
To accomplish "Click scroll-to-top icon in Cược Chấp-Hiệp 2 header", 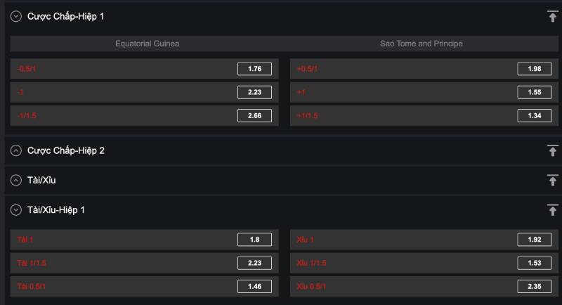I will [x=552, y=150].
